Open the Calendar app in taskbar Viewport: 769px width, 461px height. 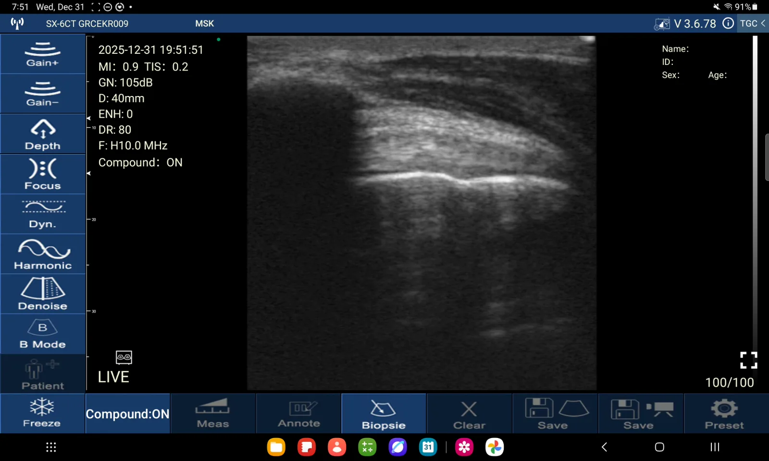click(x=428, y=447)
